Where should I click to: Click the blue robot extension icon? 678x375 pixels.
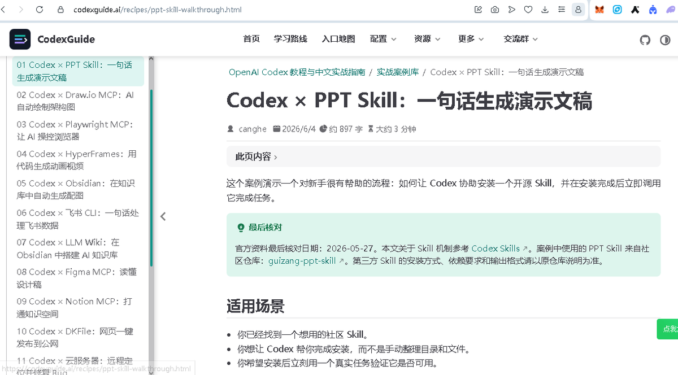(x=653, y=10)
